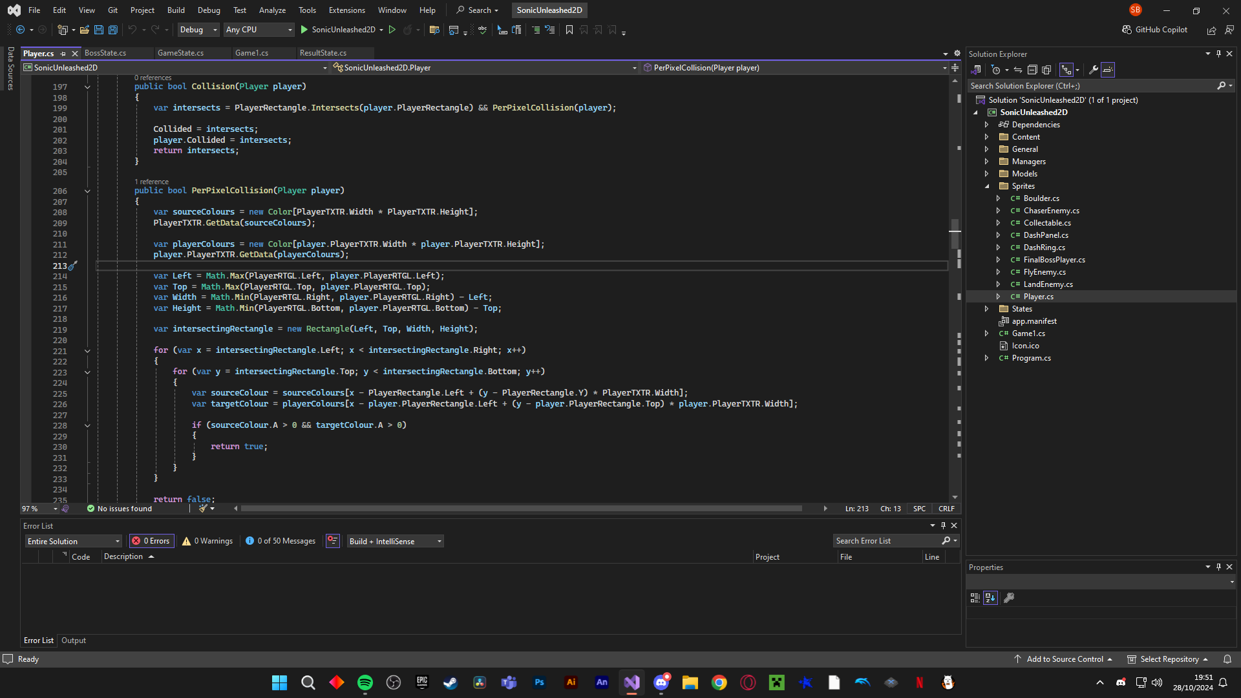
Task: Click the New Project toolbar icon
Action: (x=62, y=30)
